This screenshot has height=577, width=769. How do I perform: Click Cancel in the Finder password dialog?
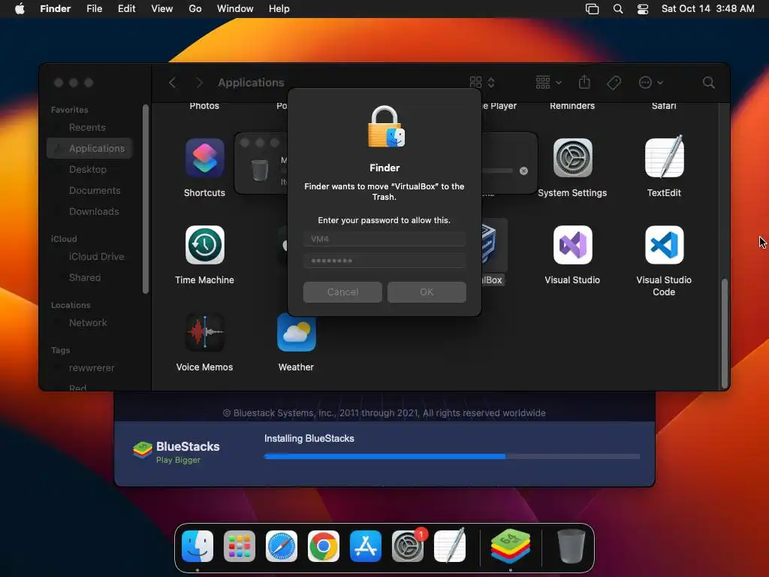[342, 292]
